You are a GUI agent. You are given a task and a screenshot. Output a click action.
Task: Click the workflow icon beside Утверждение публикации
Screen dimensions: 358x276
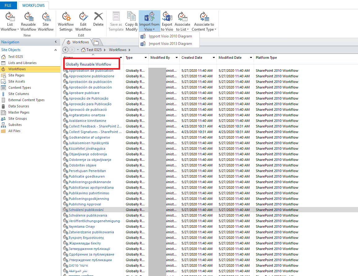[x=66, y=260]
